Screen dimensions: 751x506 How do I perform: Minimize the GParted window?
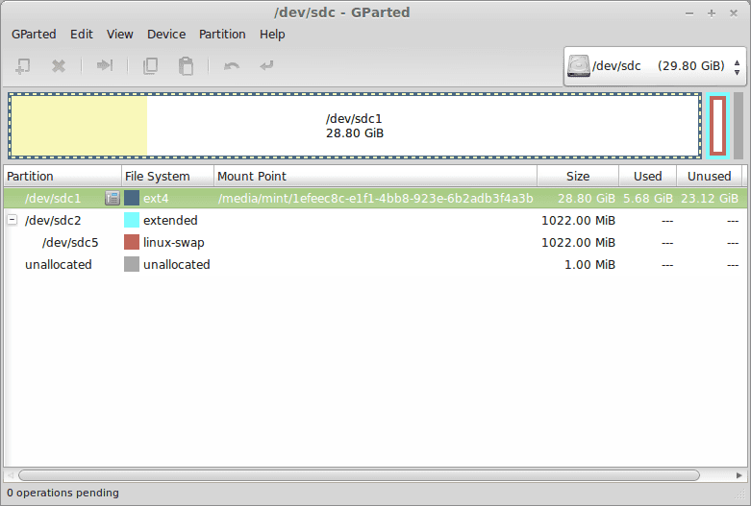tap(689, 13)
